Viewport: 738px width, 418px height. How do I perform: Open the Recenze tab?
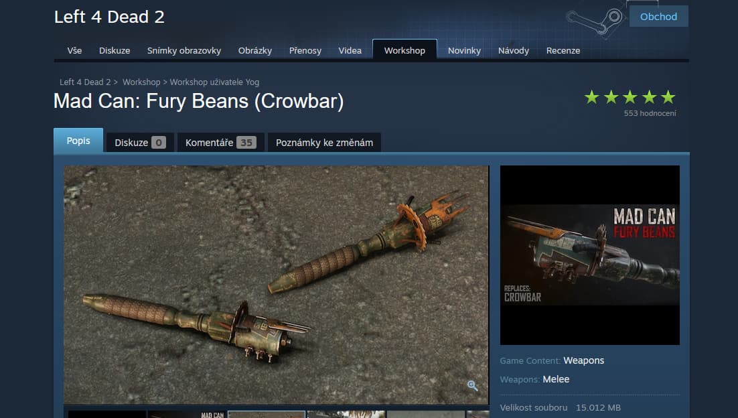click(563, 50)
